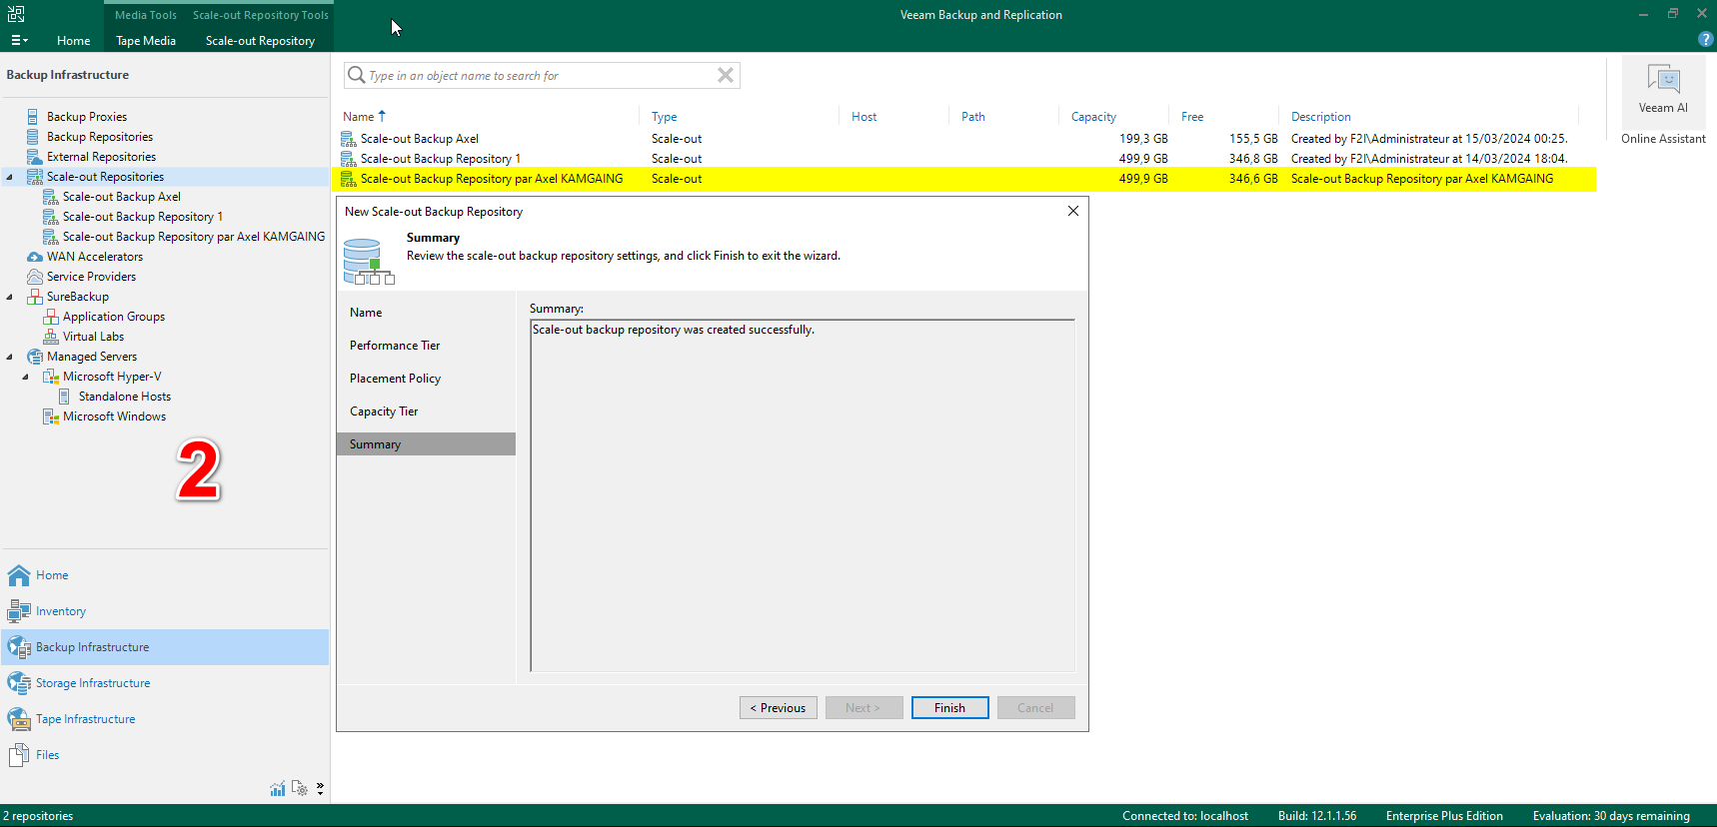Viewport: 1717px width, 827px height.
Task: Select Scale-out Backup Axel list row
Action: pyautogui.click(x=963, y=139)
